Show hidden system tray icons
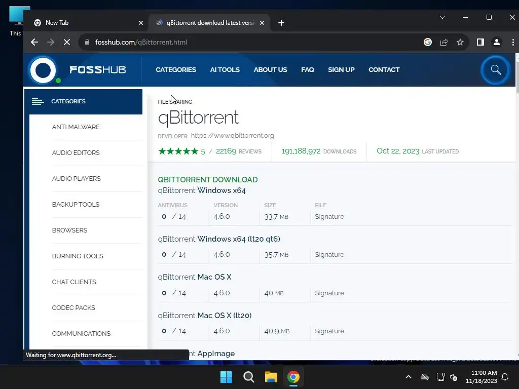The image size is (519, 389). pyautogui.click(x=409, y=377)
